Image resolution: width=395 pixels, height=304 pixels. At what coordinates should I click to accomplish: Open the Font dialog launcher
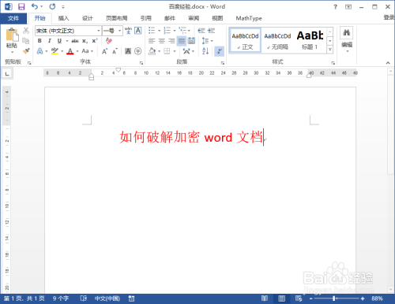point(141,63)
